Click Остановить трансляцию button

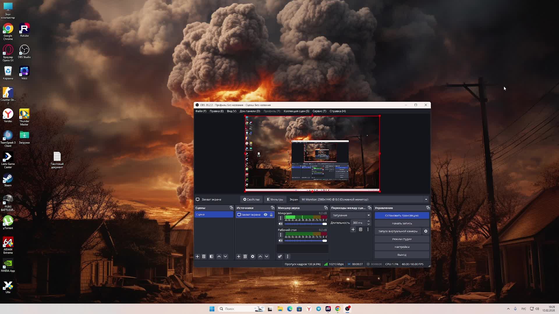401,215
